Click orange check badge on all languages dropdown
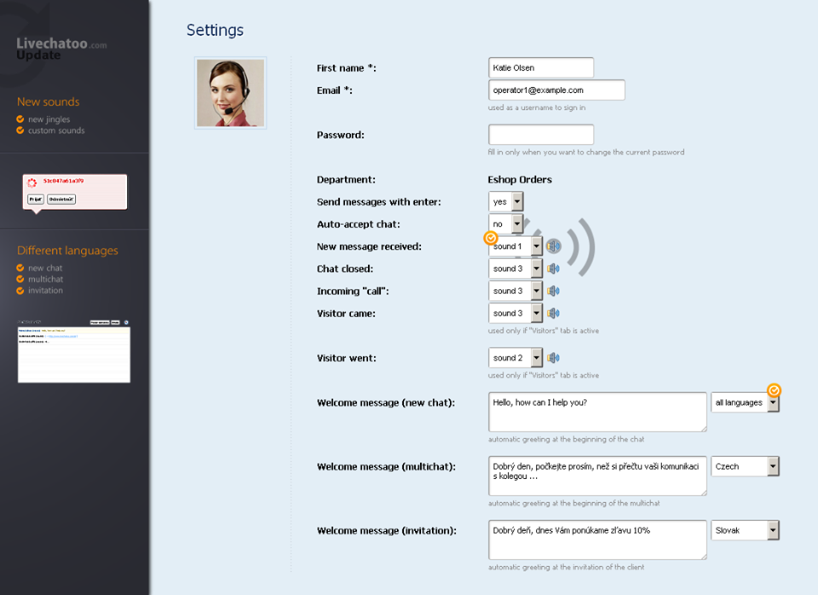Screen dimensions: 818x595 [774, 390]
